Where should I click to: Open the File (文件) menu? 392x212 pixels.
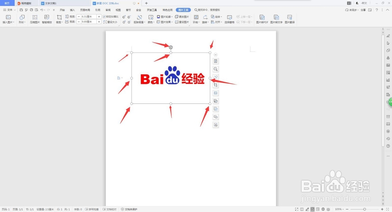[9, 10]
